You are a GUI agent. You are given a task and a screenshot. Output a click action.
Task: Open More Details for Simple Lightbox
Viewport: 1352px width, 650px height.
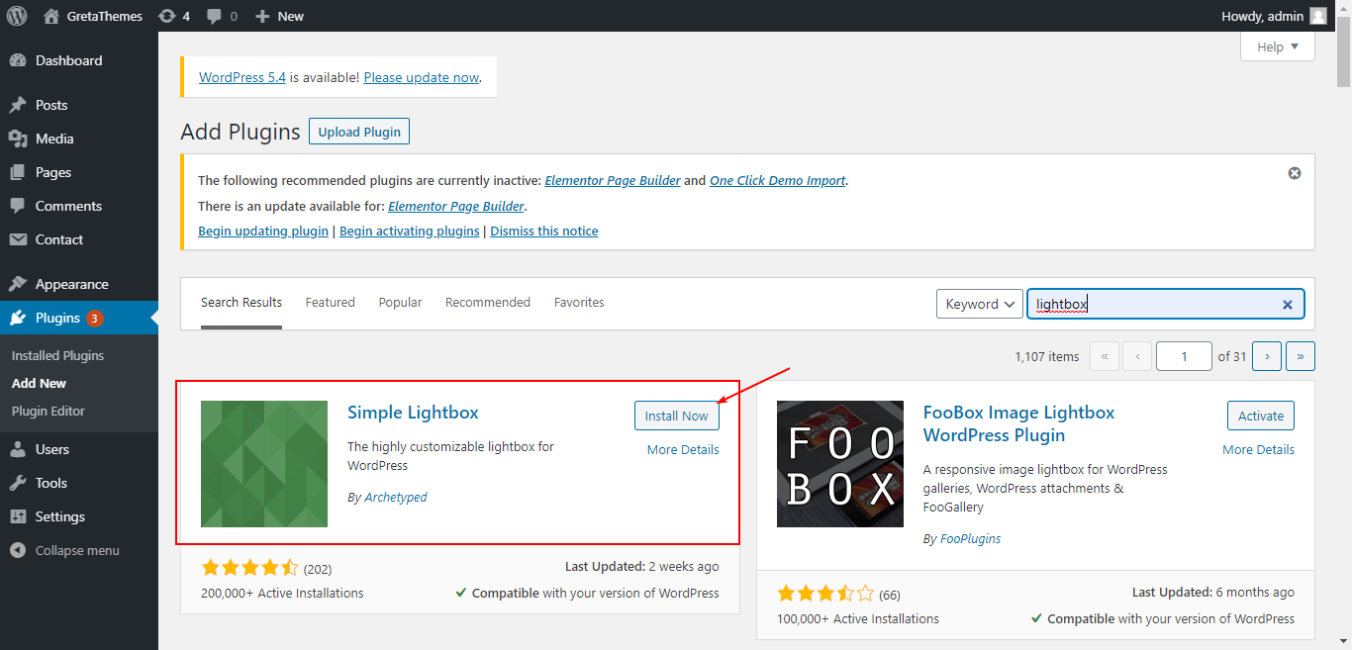681,448
